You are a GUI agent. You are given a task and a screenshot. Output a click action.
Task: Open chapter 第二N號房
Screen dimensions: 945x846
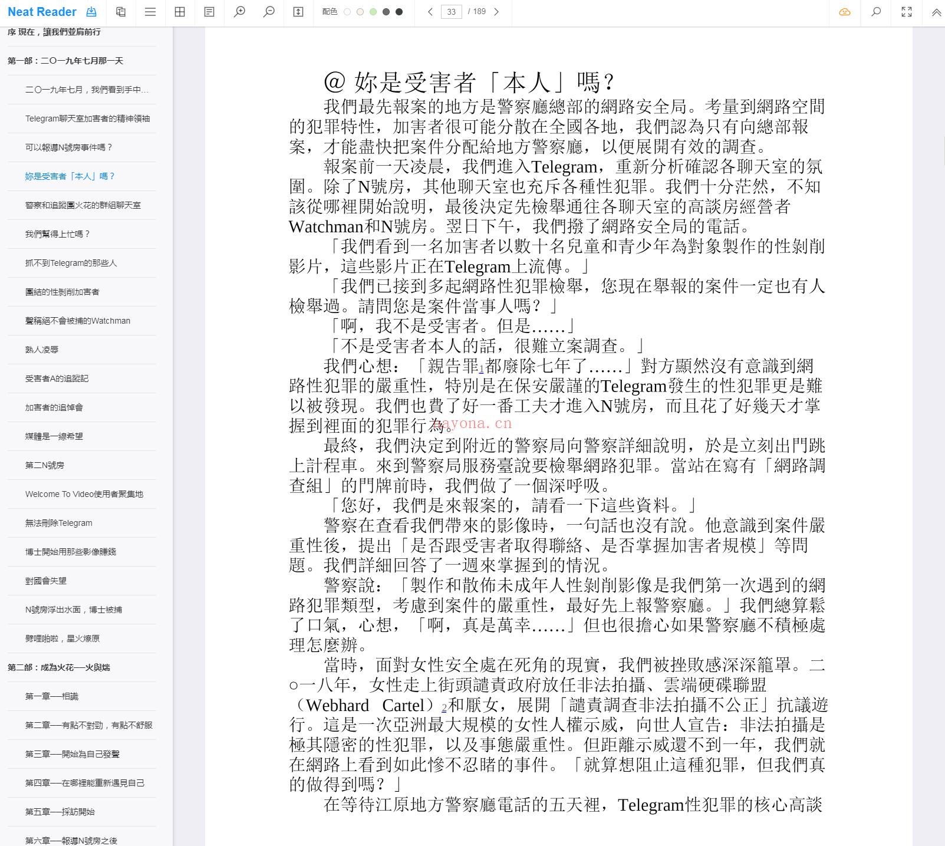[44, 465]
